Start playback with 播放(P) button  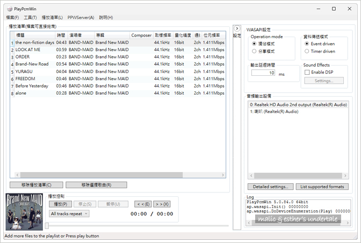pos(60,204)
